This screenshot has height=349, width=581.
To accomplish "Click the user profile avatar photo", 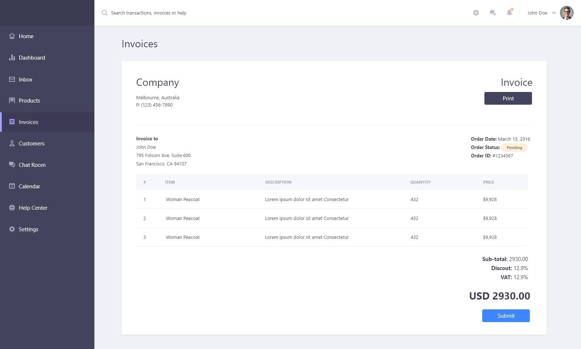I will (566, 13).
